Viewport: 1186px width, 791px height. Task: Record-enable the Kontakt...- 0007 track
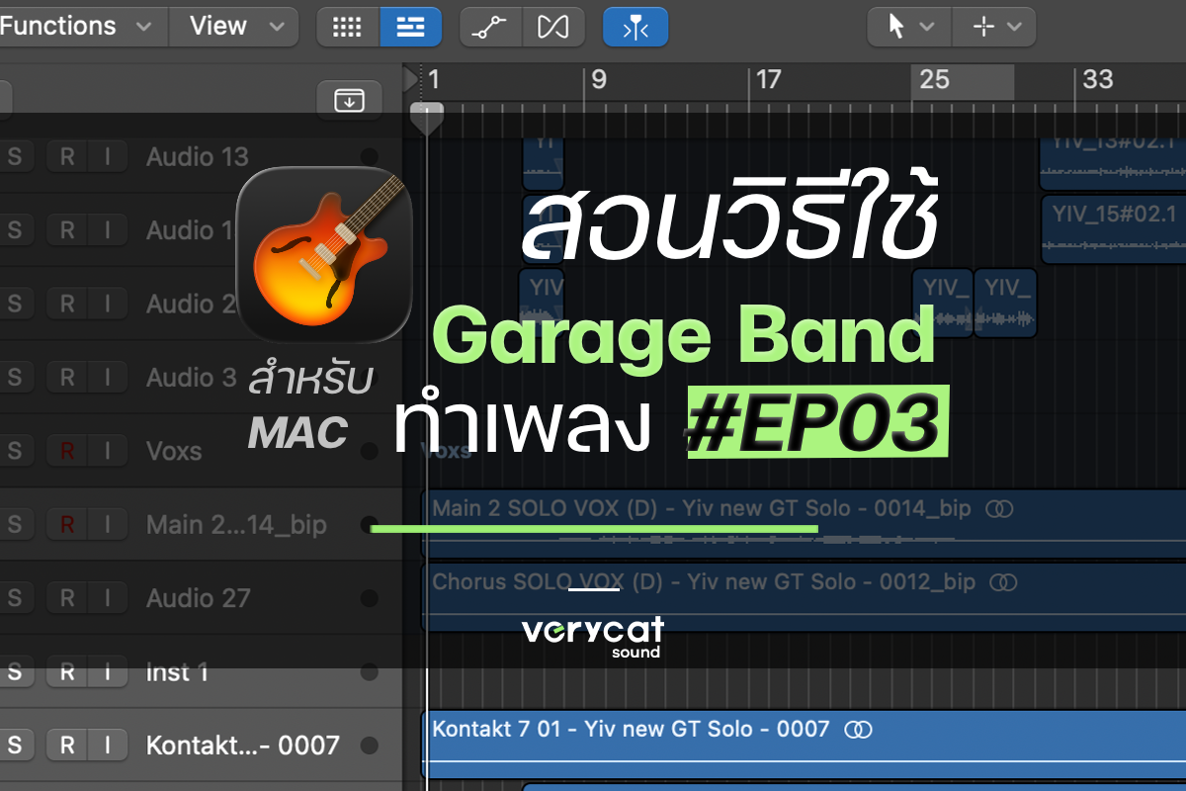pyautogui.click(x=67, y=746)
